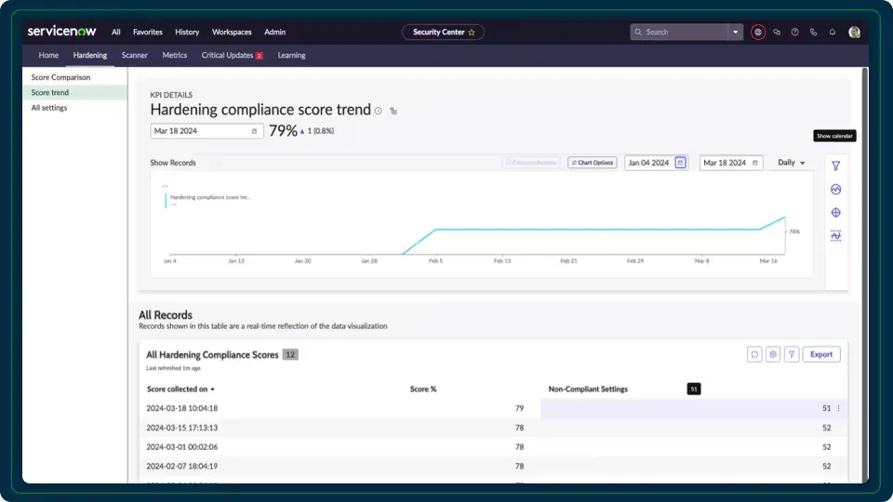Open calendar for the Mar 18 2024 KPI date
This screenshot has width=893, height=502.
(x=254, y=131)
